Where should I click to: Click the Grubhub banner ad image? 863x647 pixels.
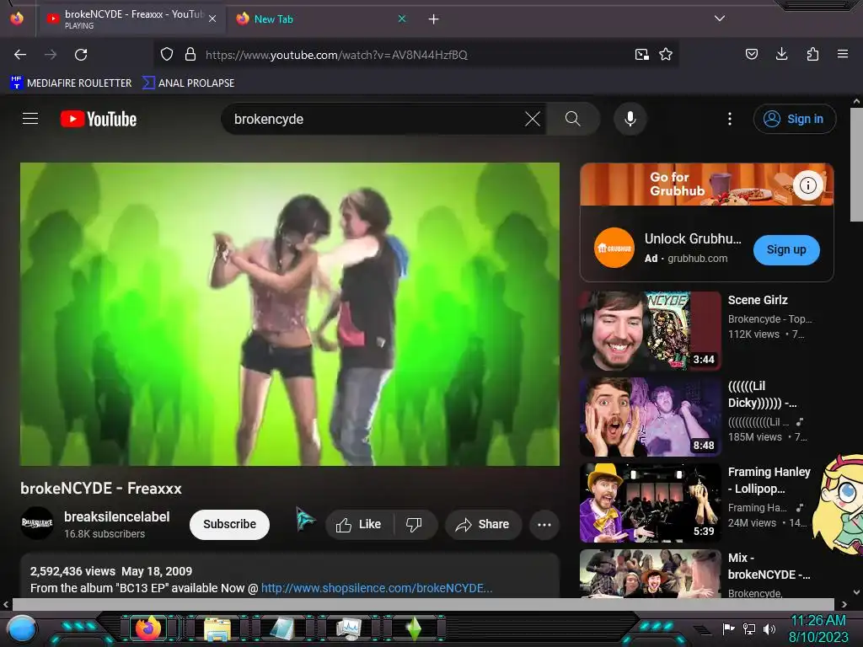707,184
